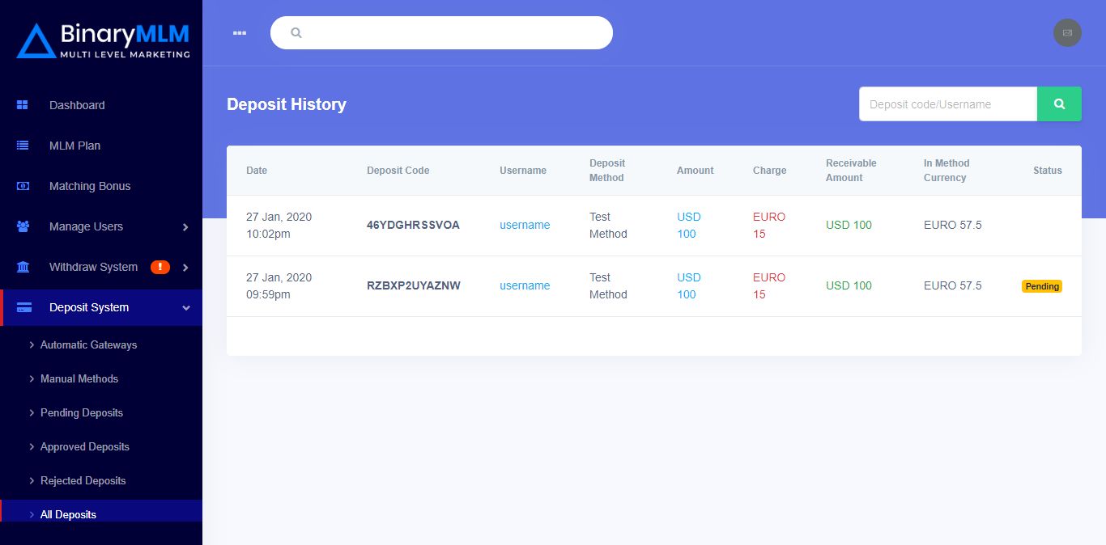Viewport: 1106px width, 545px height.
Task: Focus the Deposit code/Username search field
Action: click(x=948, y=104)
